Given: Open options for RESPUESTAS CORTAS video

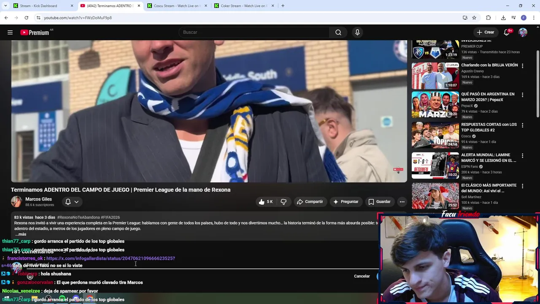Looking at the screenshot, I should coord(522,125).
